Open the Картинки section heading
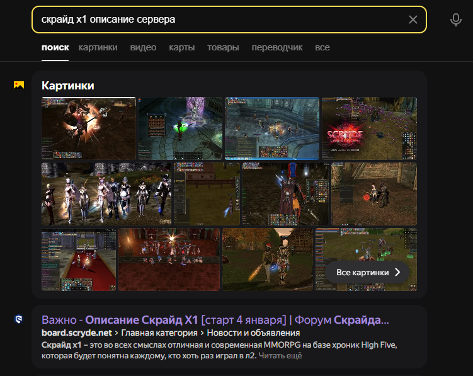The height and width of the screenshot is (376, 473). tap(67, 86)
